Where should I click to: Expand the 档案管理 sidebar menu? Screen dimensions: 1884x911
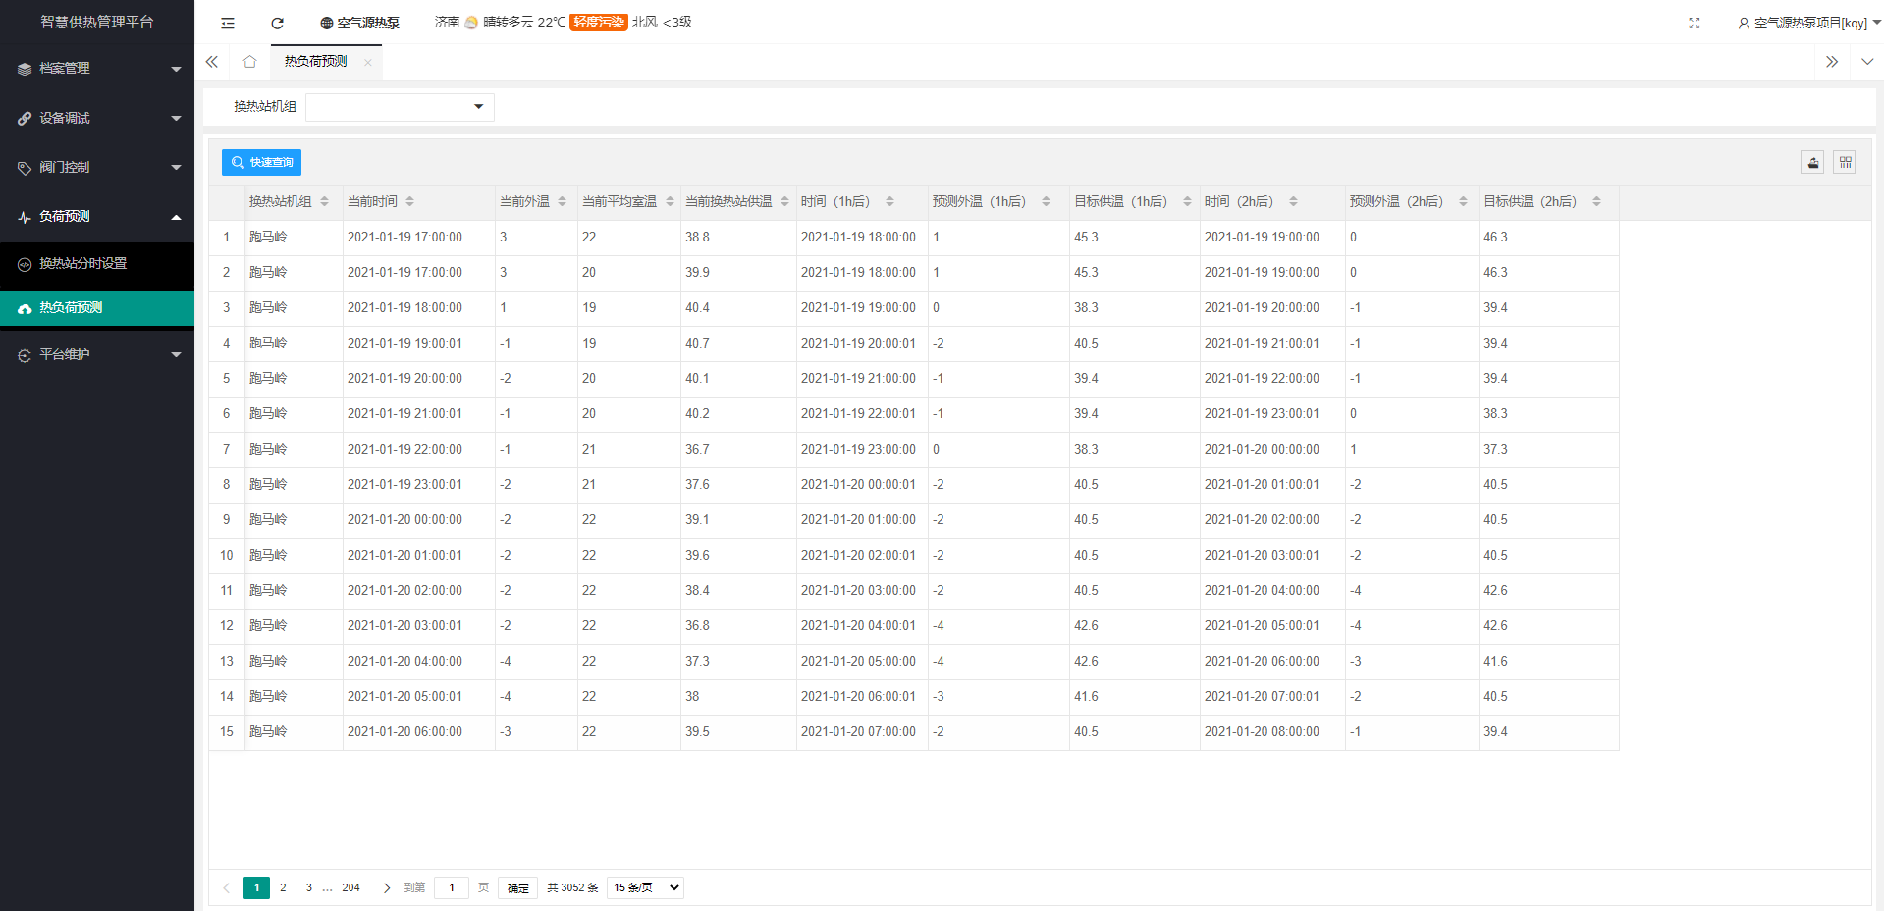[97, 69]
